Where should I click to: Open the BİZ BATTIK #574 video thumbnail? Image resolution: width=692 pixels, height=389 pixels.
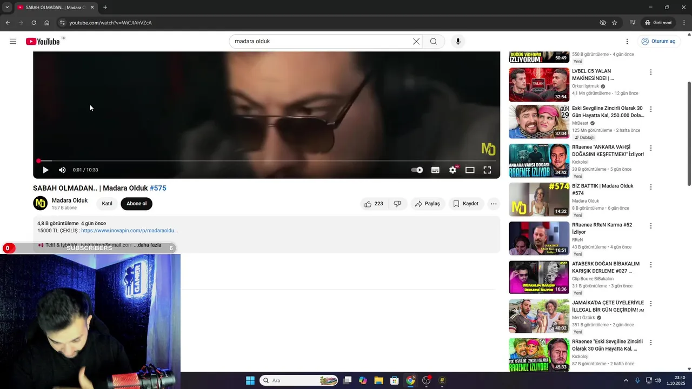[539, 199]
